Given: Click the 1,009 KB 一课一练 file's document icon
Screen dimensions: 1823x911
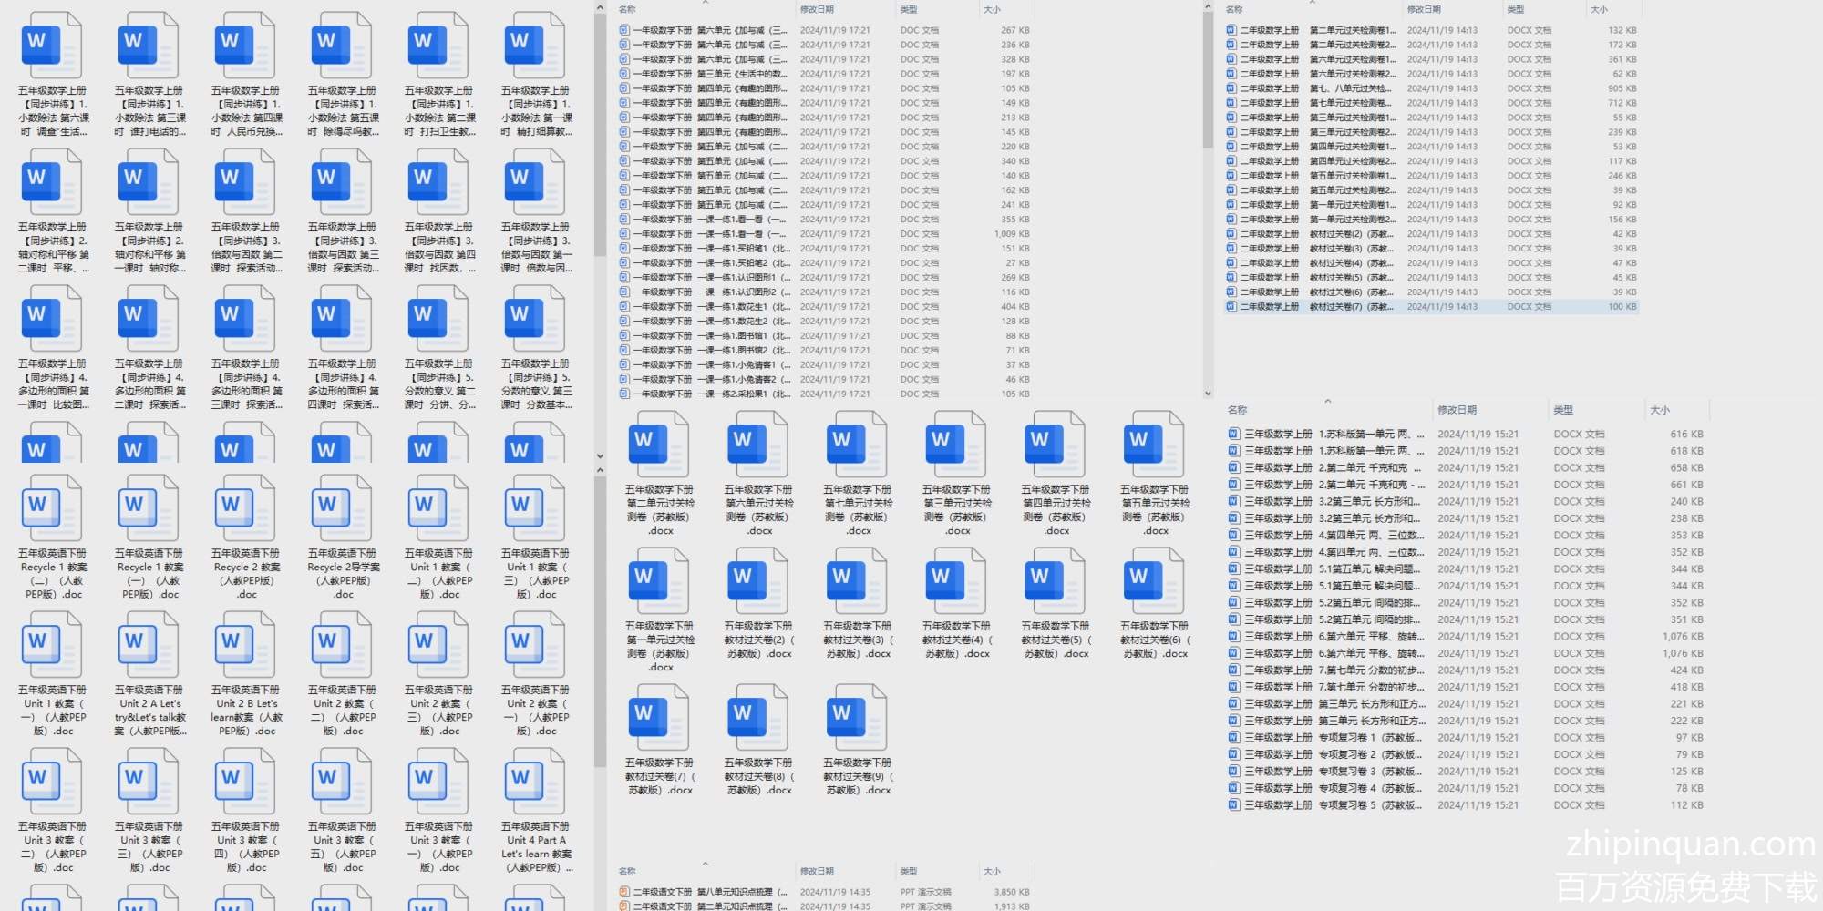Looking at the screenshot, I should point(624,234).
